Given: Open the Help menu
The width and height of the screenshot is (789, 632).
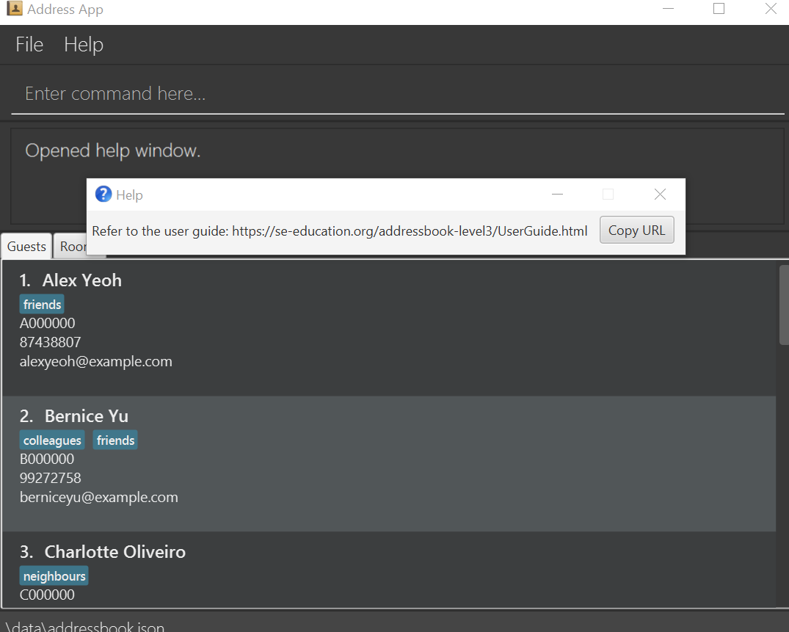Looking at the screenshot, I should coord(84,44).
